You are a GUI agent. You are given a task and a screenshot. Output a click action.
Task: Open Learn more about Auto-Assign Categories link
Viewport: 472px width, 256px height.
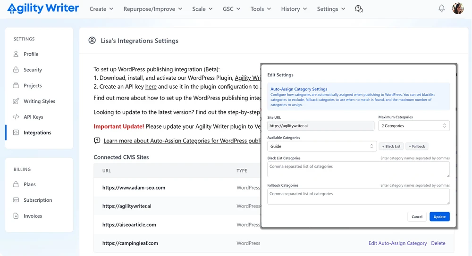pyautogui.click(x=182, y=140)
